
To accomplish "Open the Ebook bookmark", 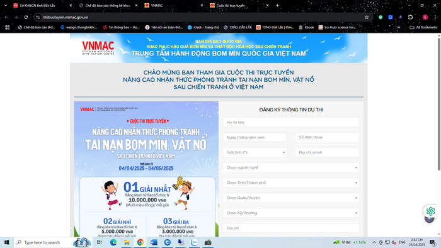I will coord(306,27).
